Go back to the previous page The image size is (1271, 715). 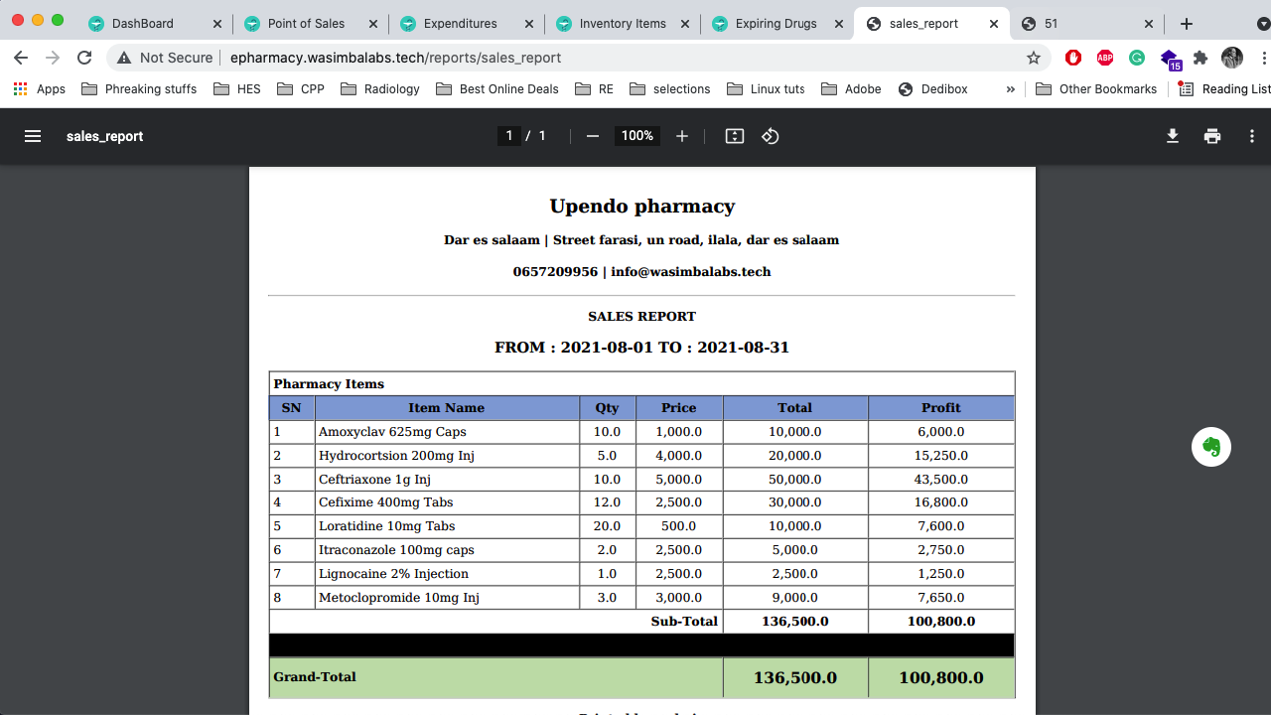(x=21, y=58)
